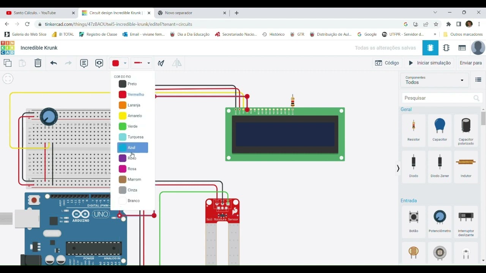
Task: Choose Preto wire color
Action: coord(133,84)
